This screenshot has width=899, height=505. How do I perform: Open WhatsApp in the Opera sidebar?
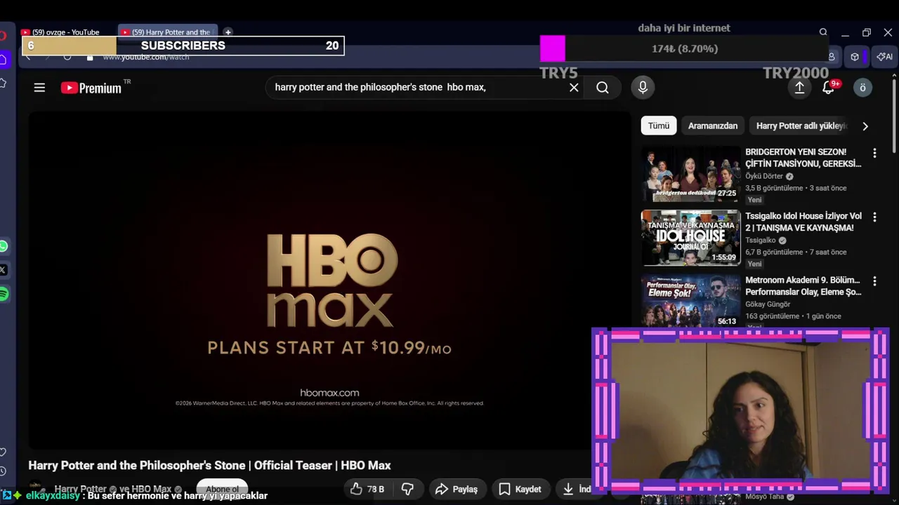pos(4,246)
